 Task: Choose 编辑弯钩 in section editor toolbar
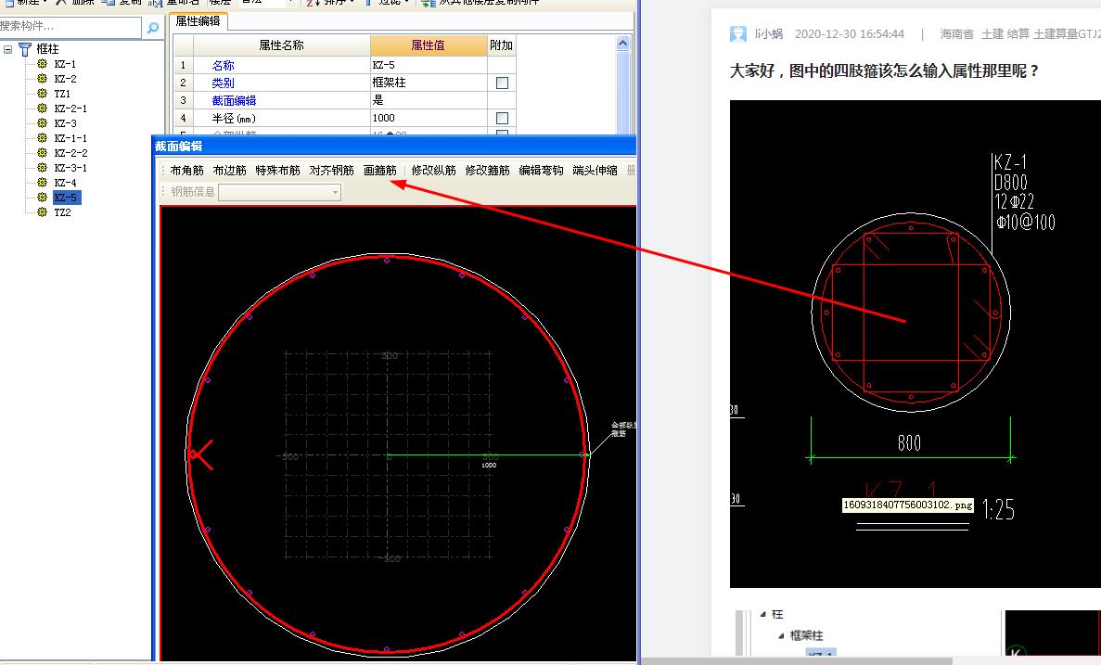tap(541, 171)
